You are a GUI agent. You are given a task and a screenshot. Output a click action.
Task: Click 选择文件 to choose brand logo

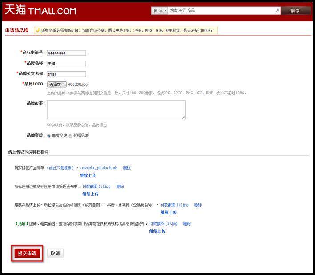(x=57, y=85)
